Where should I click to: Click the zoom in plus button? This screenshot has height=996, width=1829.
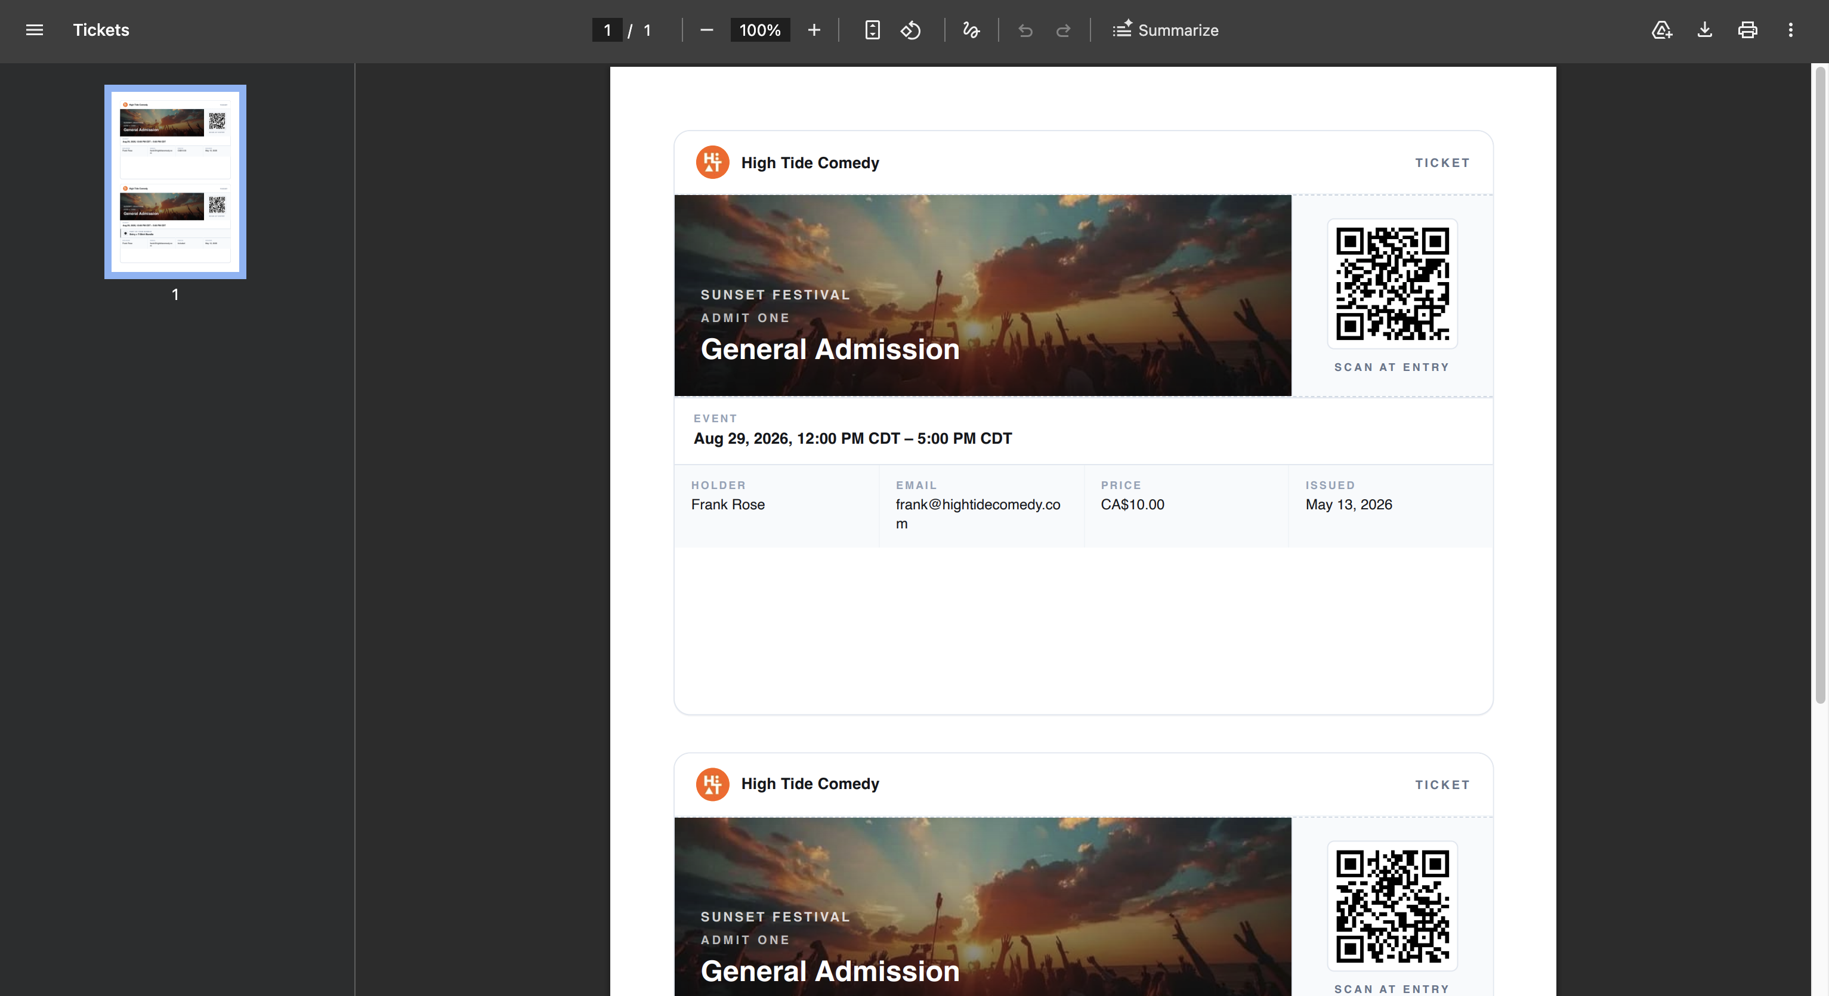pos(814,30)
